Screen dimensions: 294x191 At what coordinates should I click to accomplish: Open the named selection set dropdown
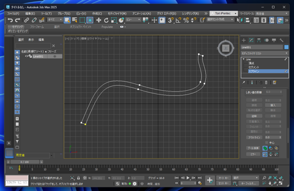click(x=220, y=19)
